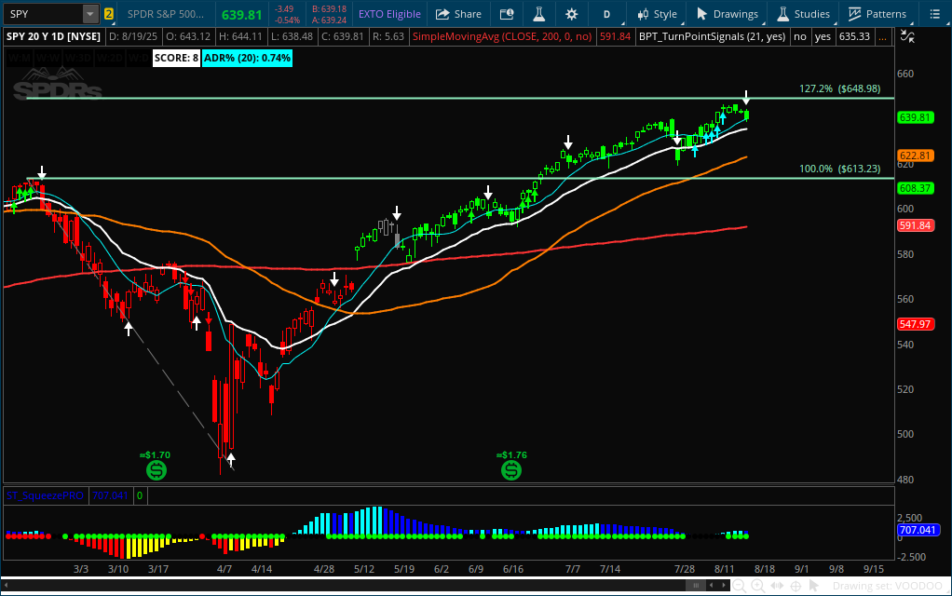Open chart settings gear icon
Viewport: 952px width, 596px height.
pos(571,14)
